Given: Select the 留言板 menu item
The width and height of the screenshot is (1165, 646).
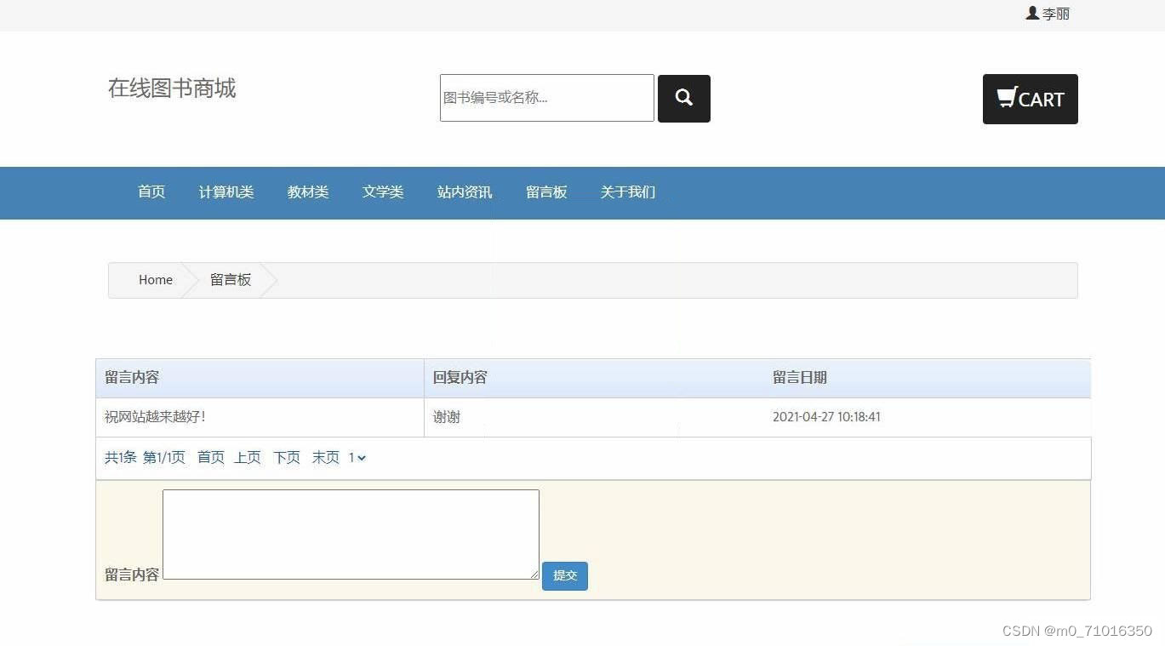Looking at the screenshot, I should [x=546, y=192].
